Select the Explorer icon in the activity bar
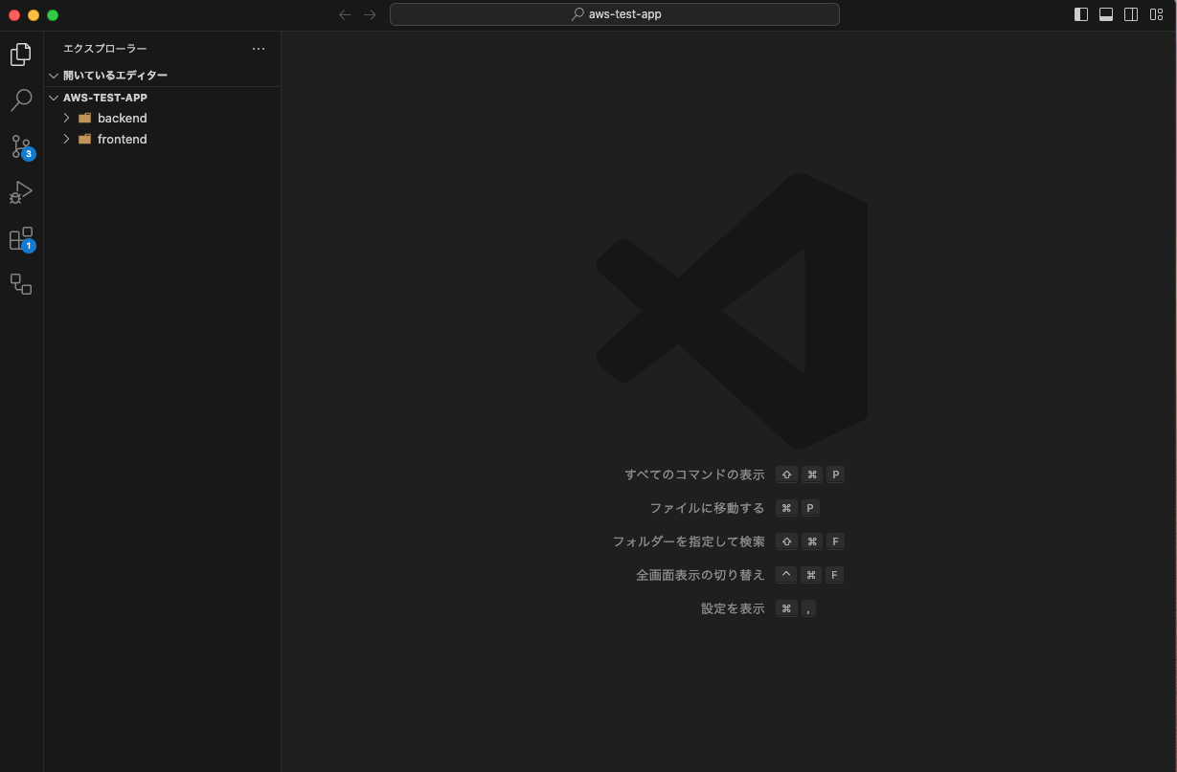Screen dimensions: 1177x772 click(21, 55)
